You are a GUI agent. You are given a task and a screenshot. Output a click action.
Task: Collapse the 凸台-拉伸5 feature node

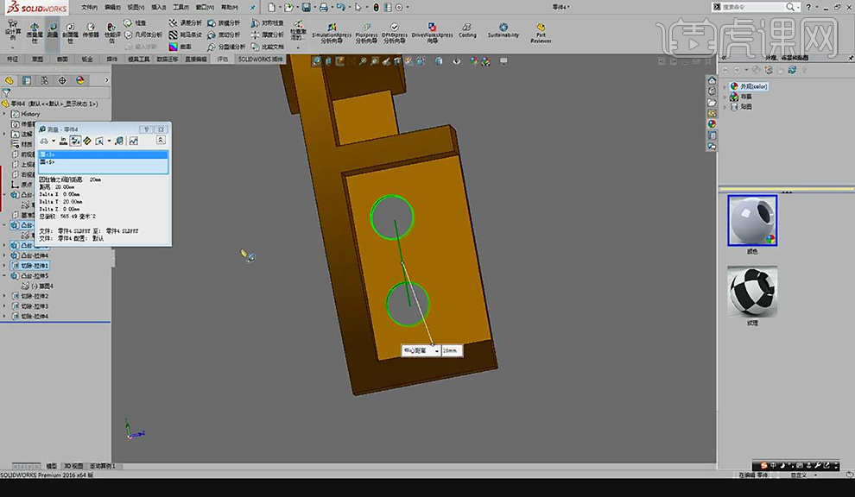click(4, 276)
